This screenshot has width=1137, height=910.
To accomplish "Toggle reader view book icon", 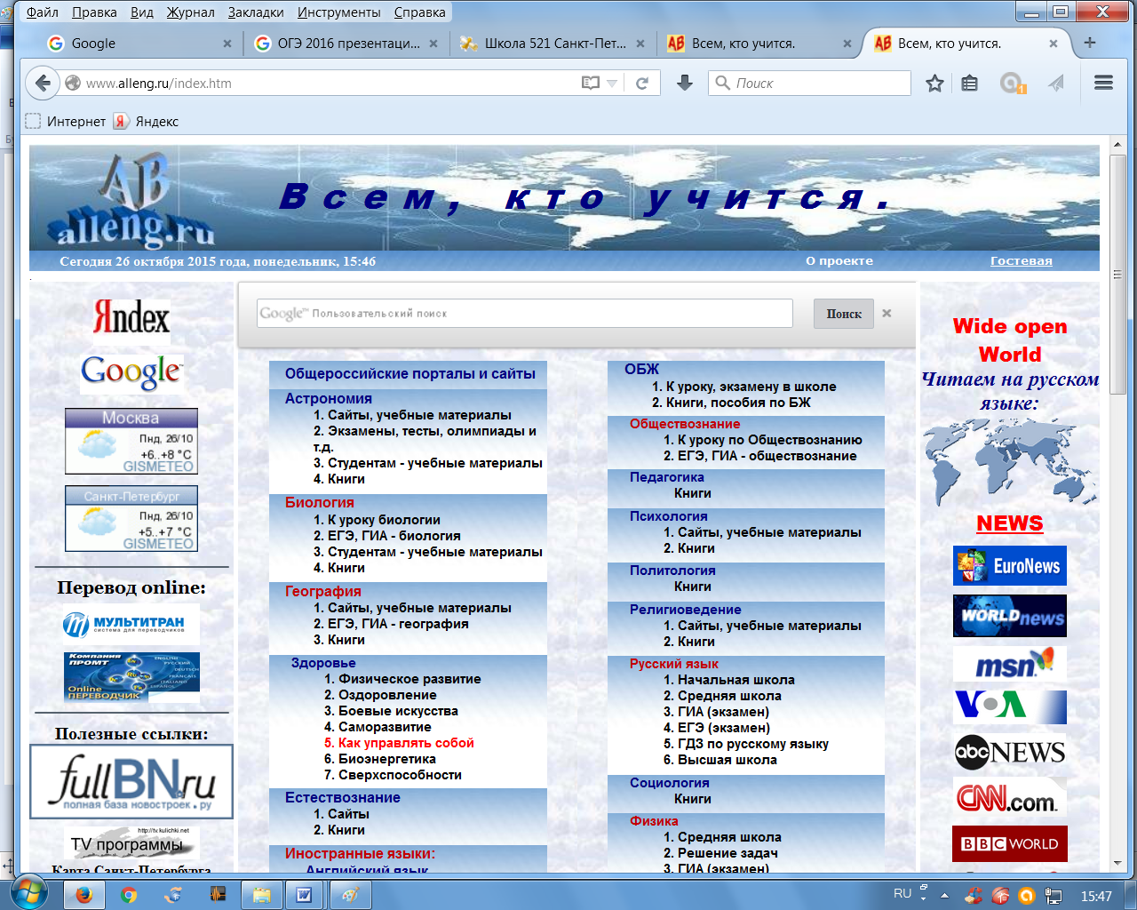I will click(591, 83).
